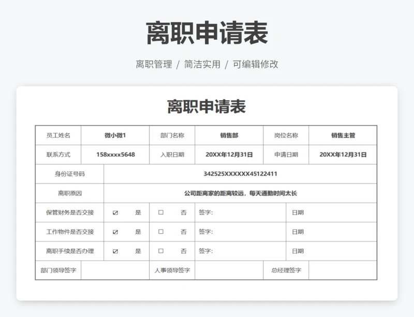The width and height of the screenshot is (414, 317).
Task: Click the 入职日期 label cell
Action: pyautogui.click(x=172, y=155)
